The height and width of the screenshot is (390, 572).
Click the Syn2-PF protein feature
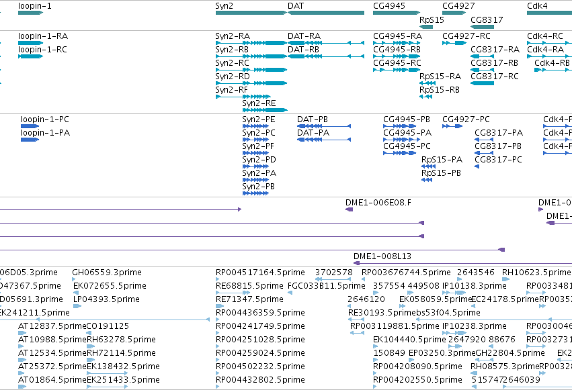click(255, 153)
